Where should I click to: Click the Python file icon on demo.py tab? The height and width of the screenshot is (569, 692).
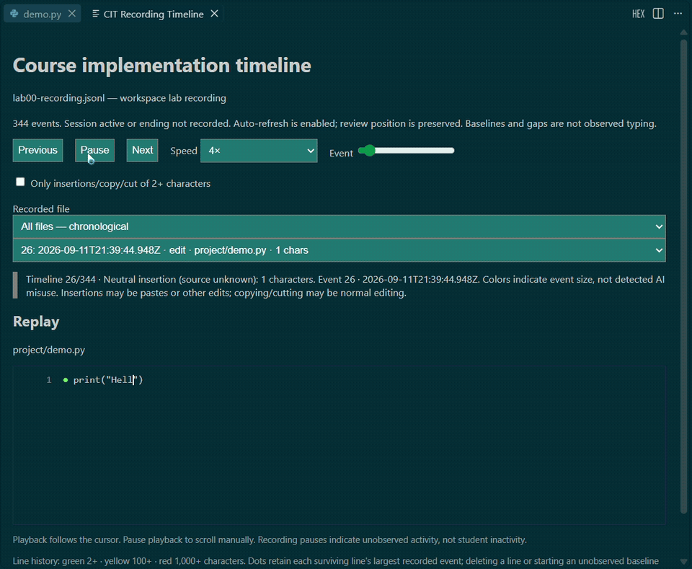tap(14, 14)
